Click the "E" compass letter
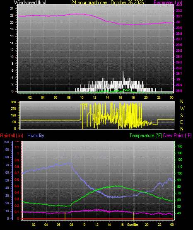Viewport: 193px width, 230px height. click(181, 122)
